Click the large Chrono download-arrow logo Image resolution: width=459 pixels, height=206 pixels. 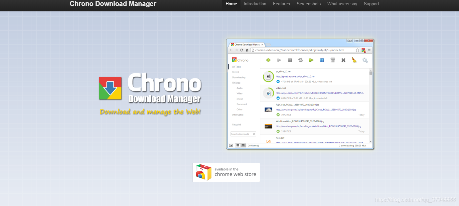point(111,88)
